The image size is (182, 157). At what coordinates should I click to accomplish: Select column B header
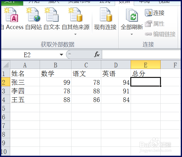(x=55, y=65)
